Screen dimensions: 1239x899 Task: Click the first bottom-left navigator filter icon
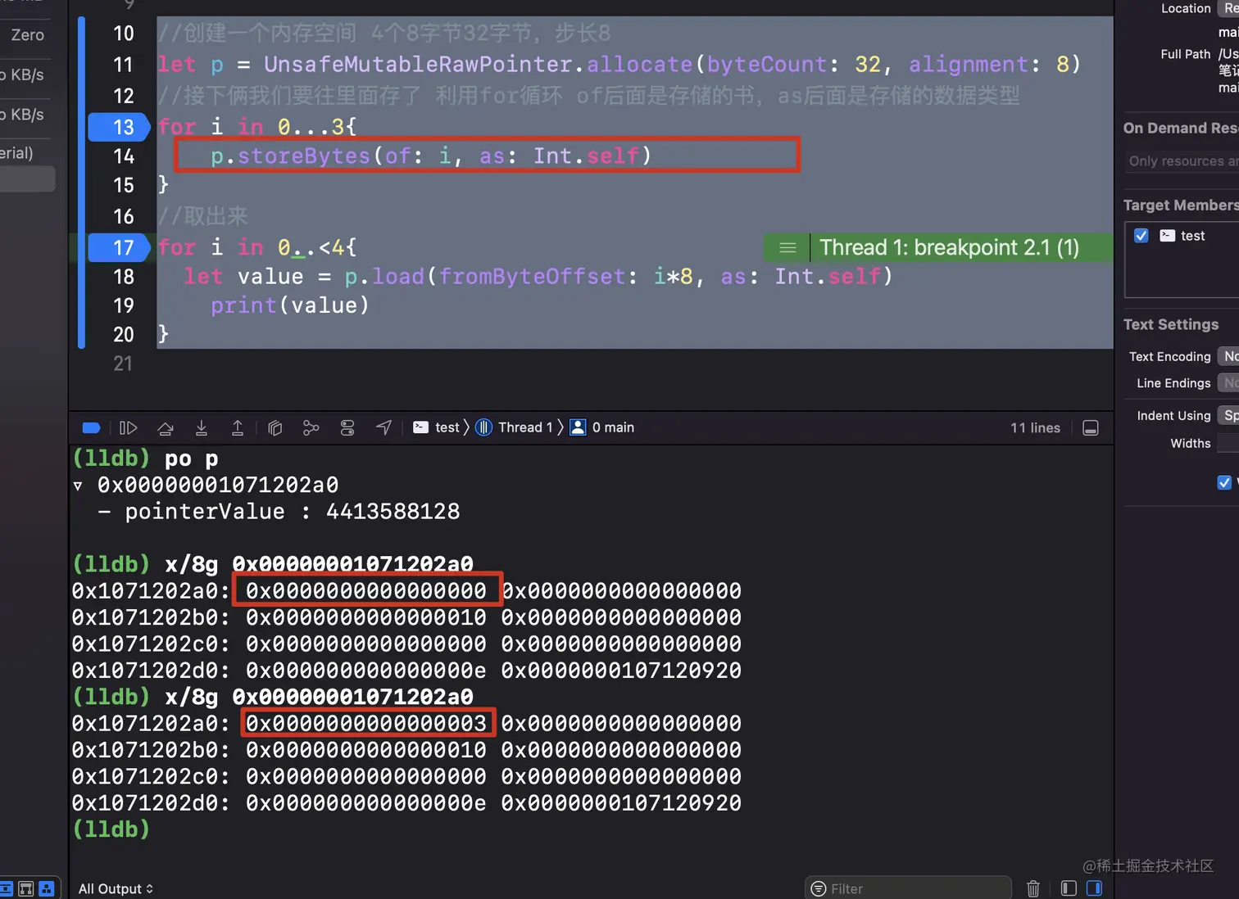click(x=6, y=888)
